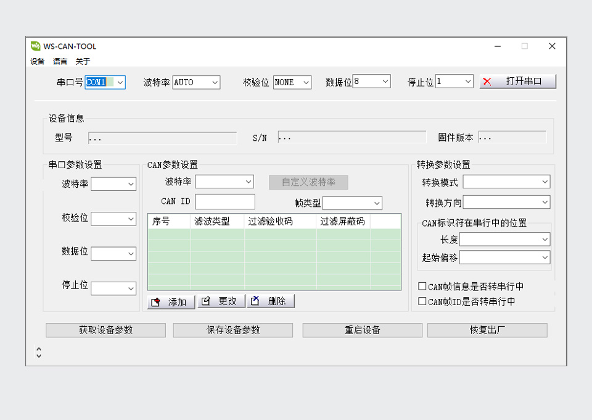
Task: Click the 获取设备参数 button
Action: click(x=105, y=330)
